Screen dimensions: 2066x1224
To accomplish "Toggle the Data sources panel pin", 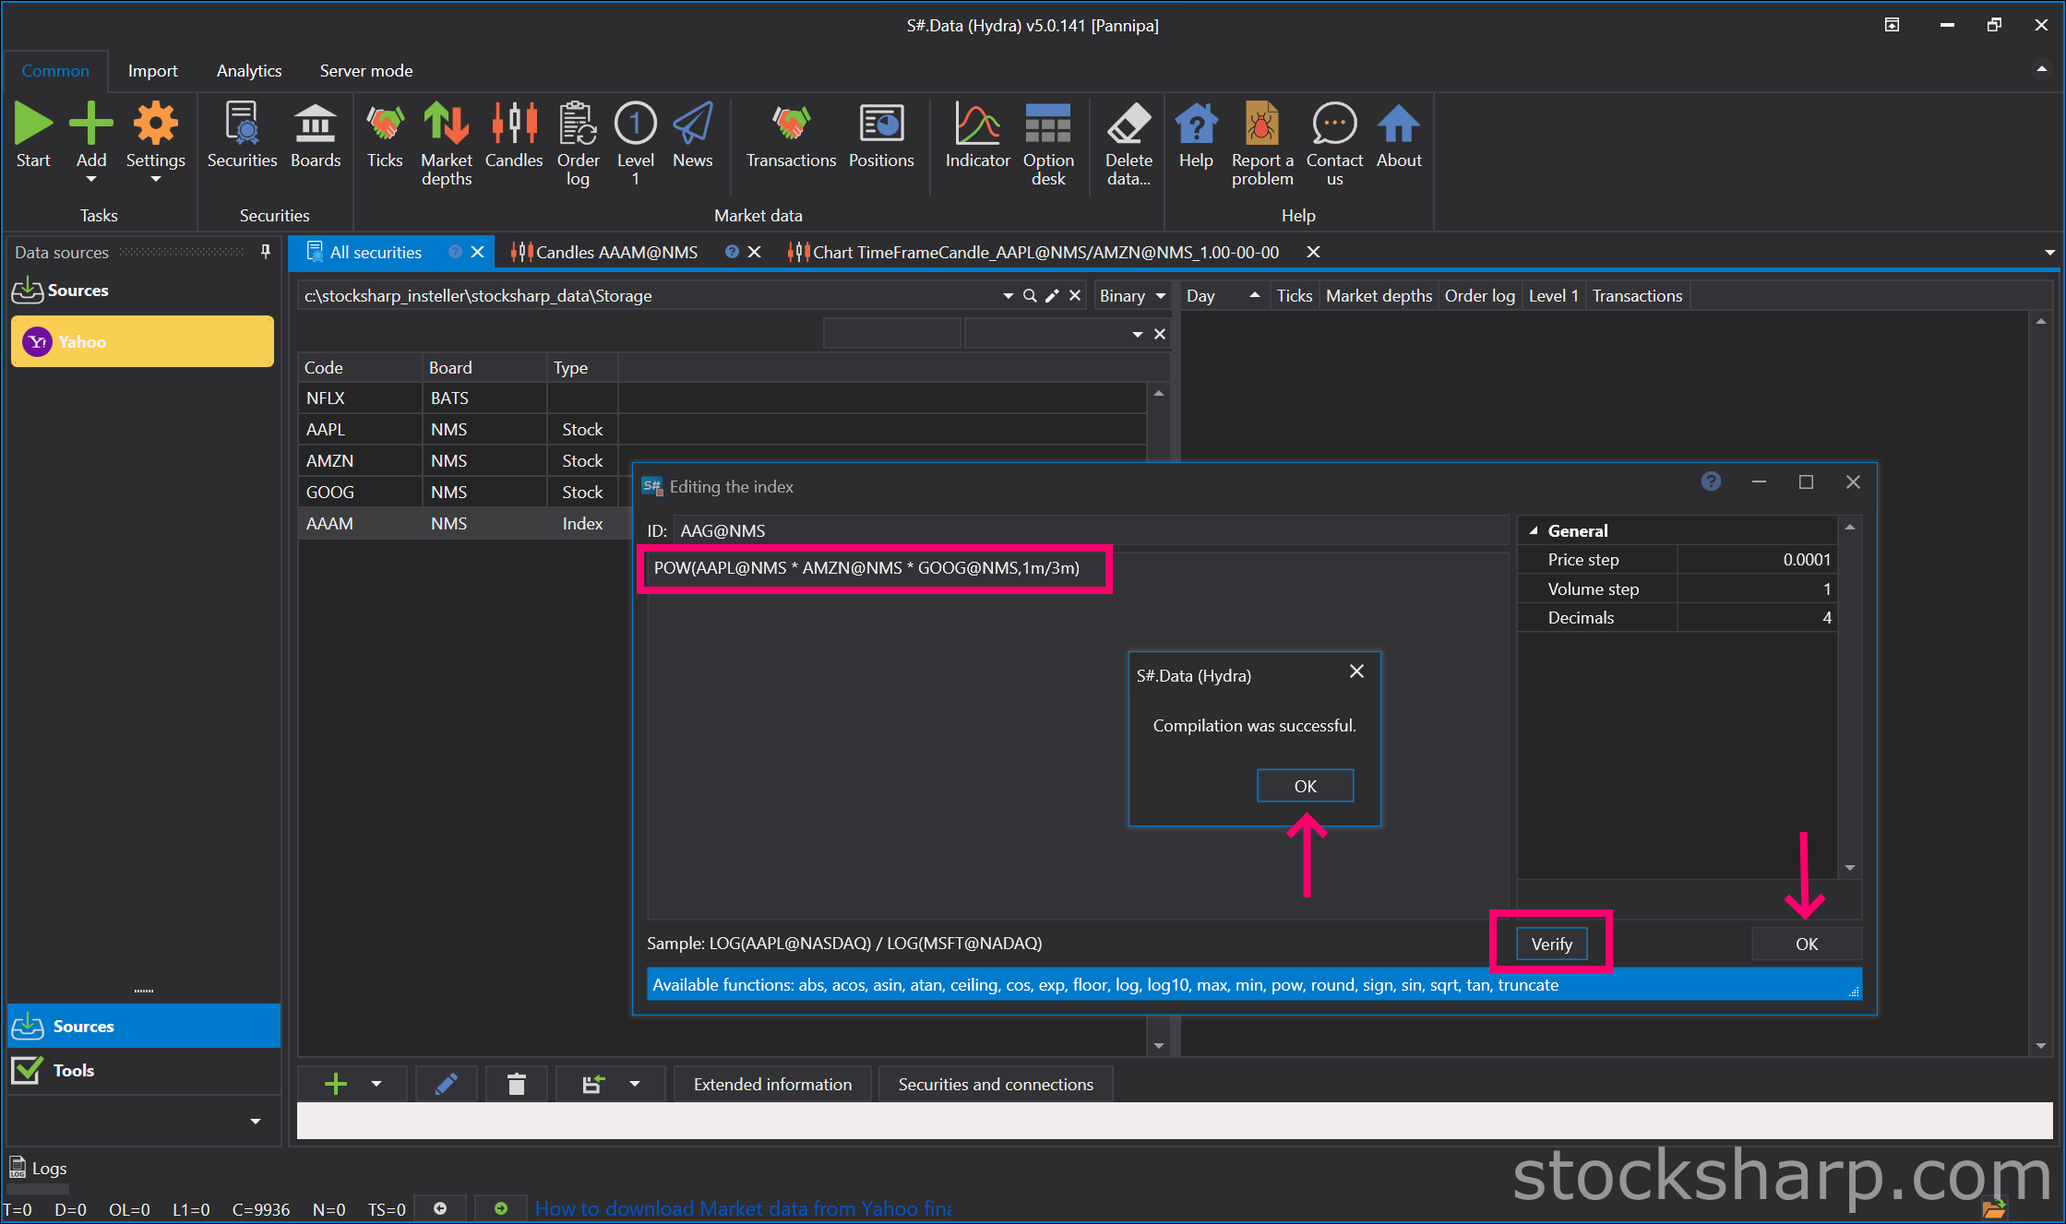I will pyautogui.click(x=266, y=252).
